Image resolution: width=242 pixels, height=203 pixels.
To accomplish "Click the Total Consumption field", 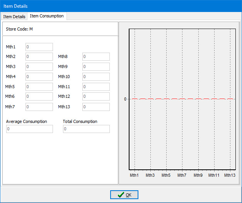I will point(86,129).
